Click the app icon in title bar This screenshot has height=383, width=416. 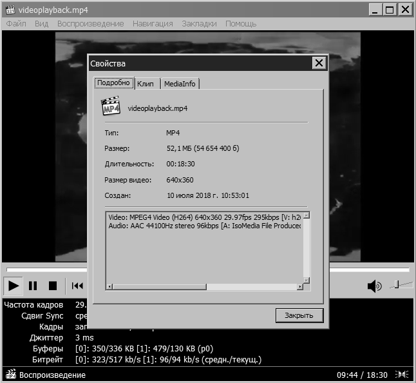[10, 9]
